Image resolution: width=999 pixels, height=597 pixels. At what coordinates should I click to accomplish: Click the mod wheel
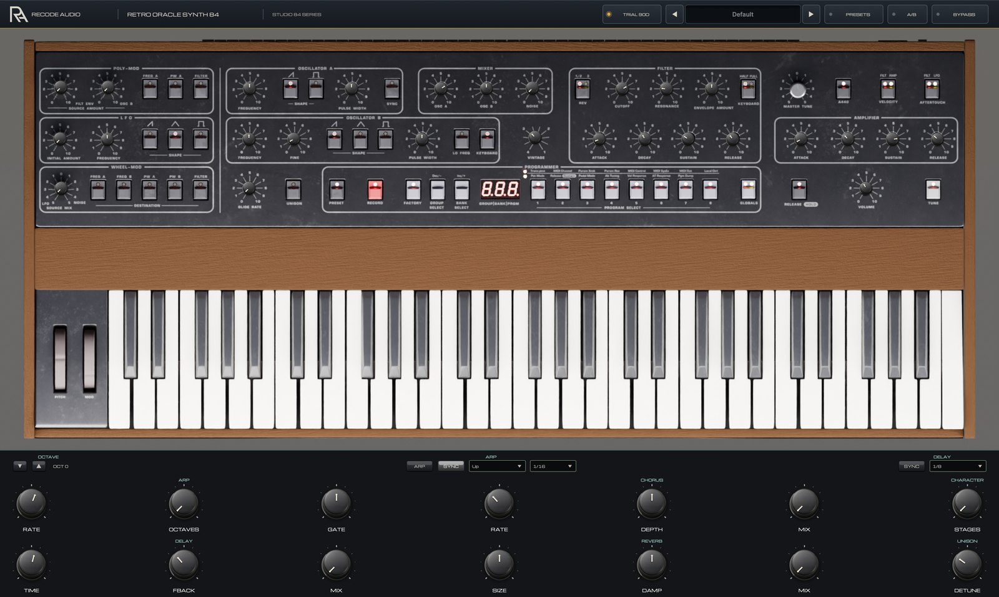pyautogui.click(x=89, y=358)
